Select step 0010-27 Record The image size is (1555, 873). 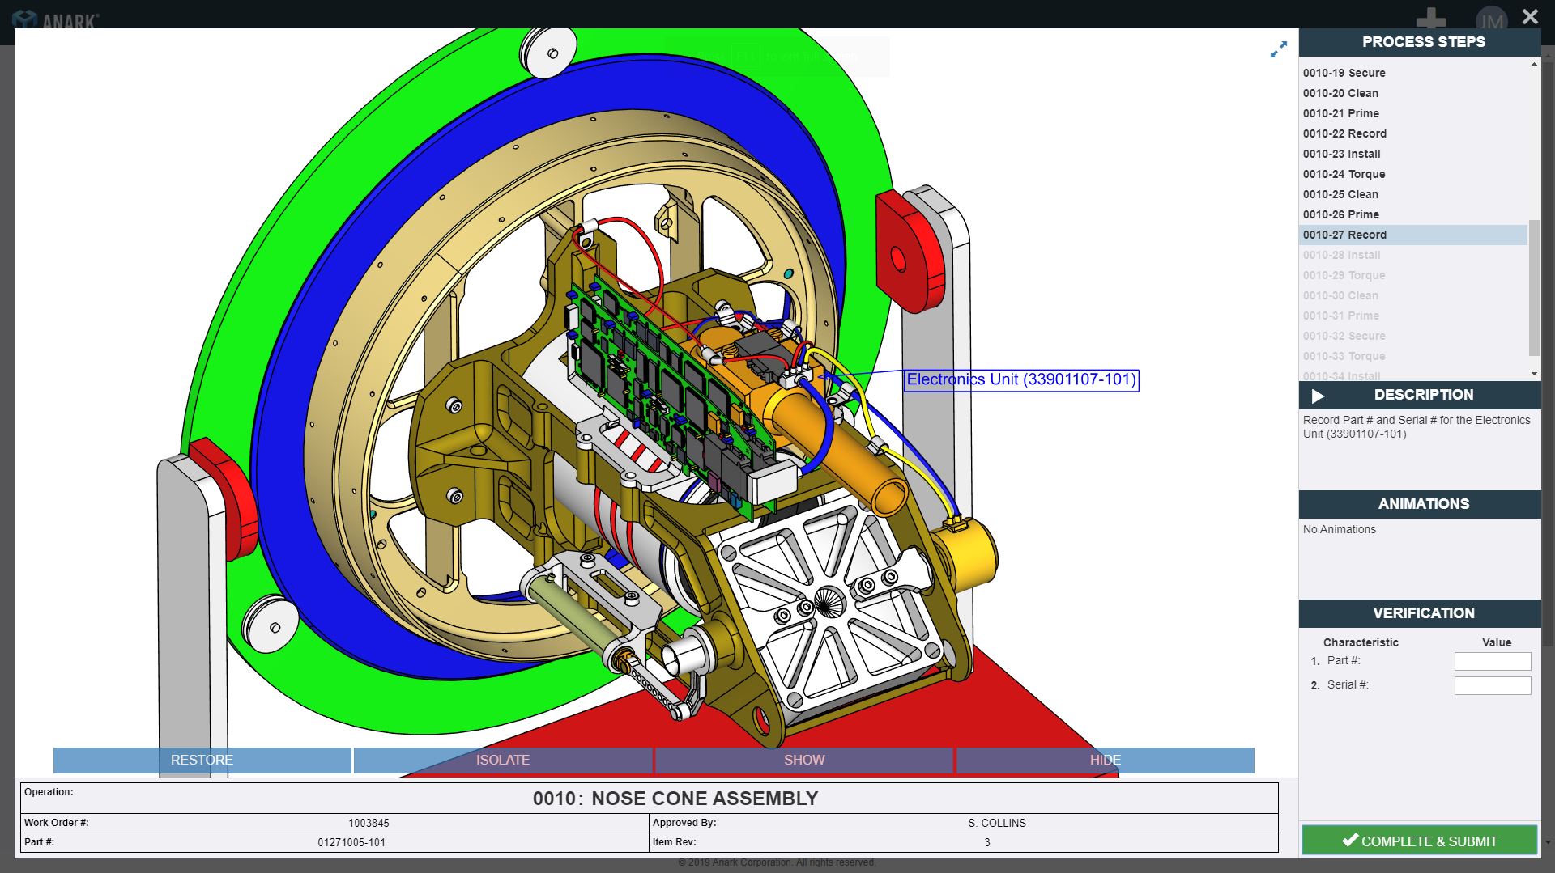pyautogui.click(x=1344, y=235)
